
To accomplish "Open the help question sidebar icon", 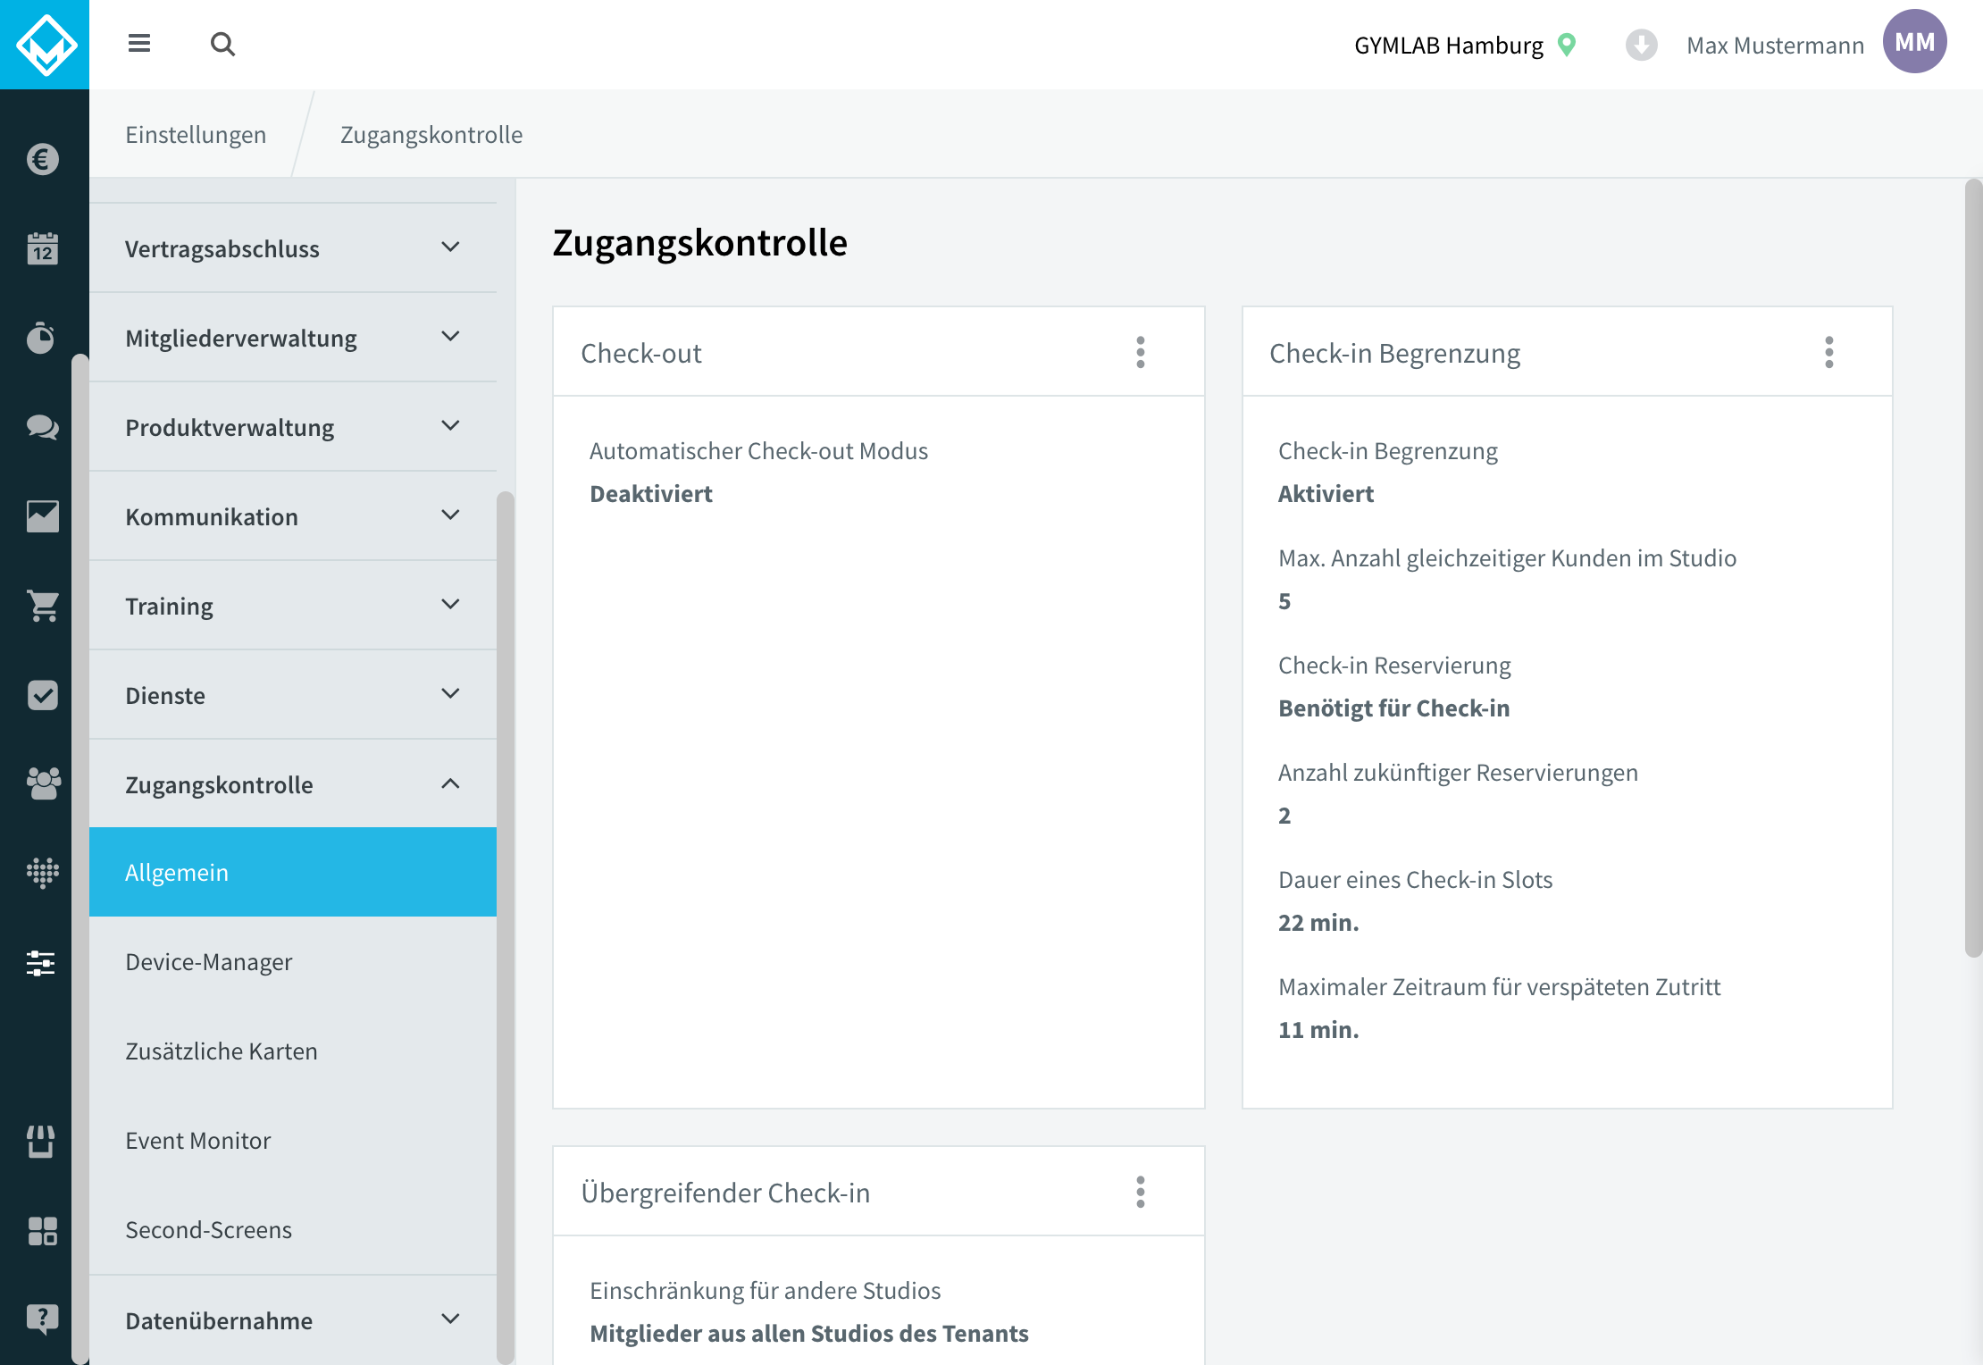I will [42, 1319].
